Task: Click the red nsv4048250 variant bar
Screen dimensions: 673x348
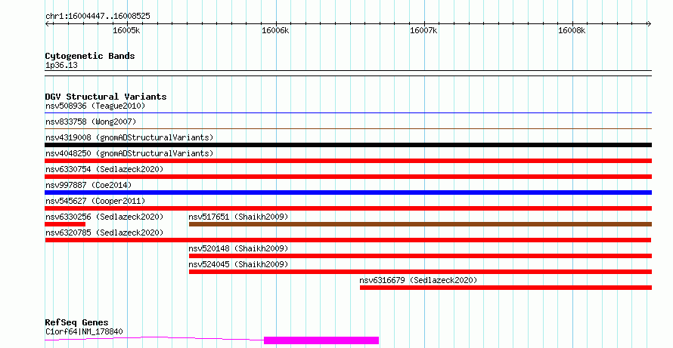Action: (x=348, y=161)
